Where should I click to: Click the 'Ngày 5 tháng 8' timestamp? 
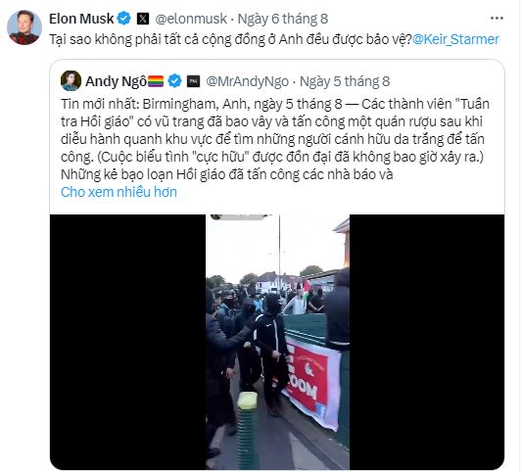[345, 81]
